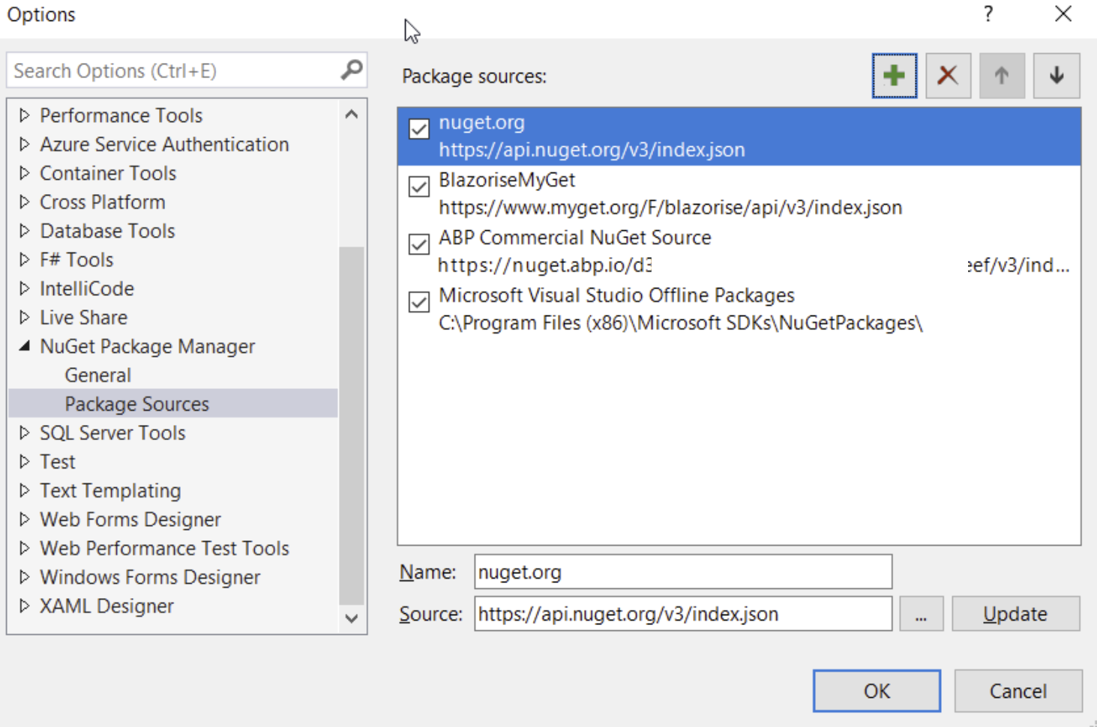The width and height of the screenshot is (1097, 727).
Task: Collapse the NuGet Package Manager node
Action: coord(25,346)
